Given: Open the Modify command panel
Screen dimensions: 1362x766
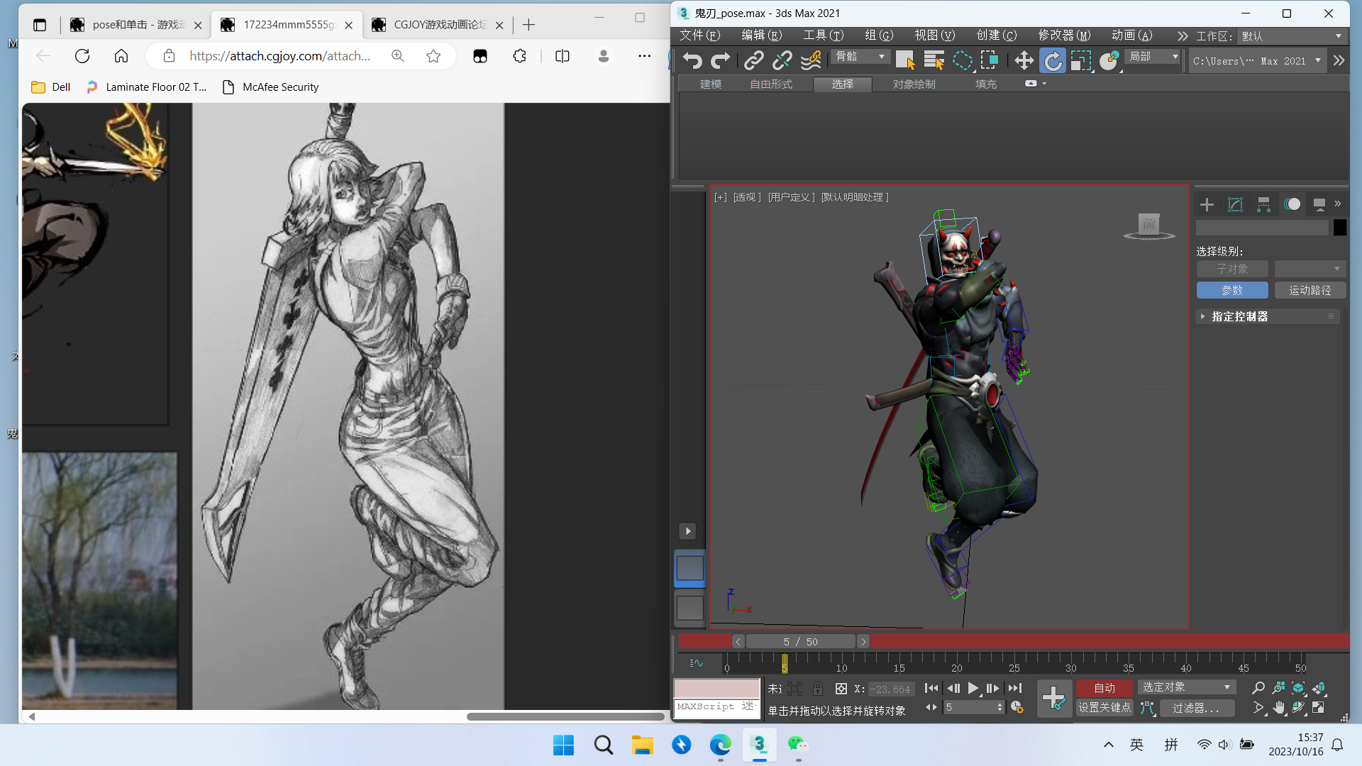Looking at the screenshot, I should click(x=1235, y=205).
